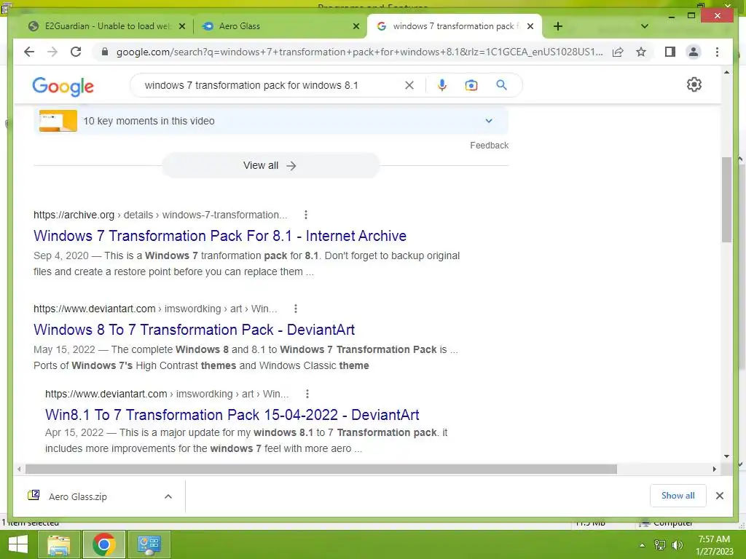Viewport: 746px width, 559px height.
Task: Submit search with magnifier icon
Action: point(501,85)
